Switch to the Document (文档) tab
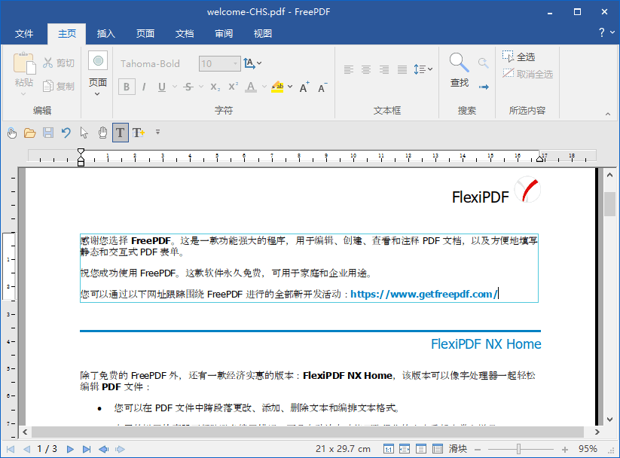Viewport: 620px width, 458px height. point(185,34)
